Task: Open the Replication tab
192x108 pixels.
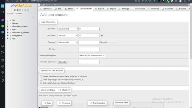Action: [x=139, y=9]
